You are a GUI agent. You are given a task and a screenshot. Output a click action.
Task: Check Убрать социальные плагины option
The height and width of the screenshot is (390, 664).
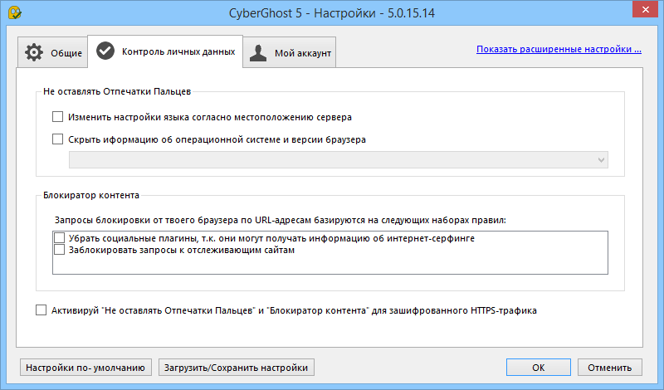(59, 238)
